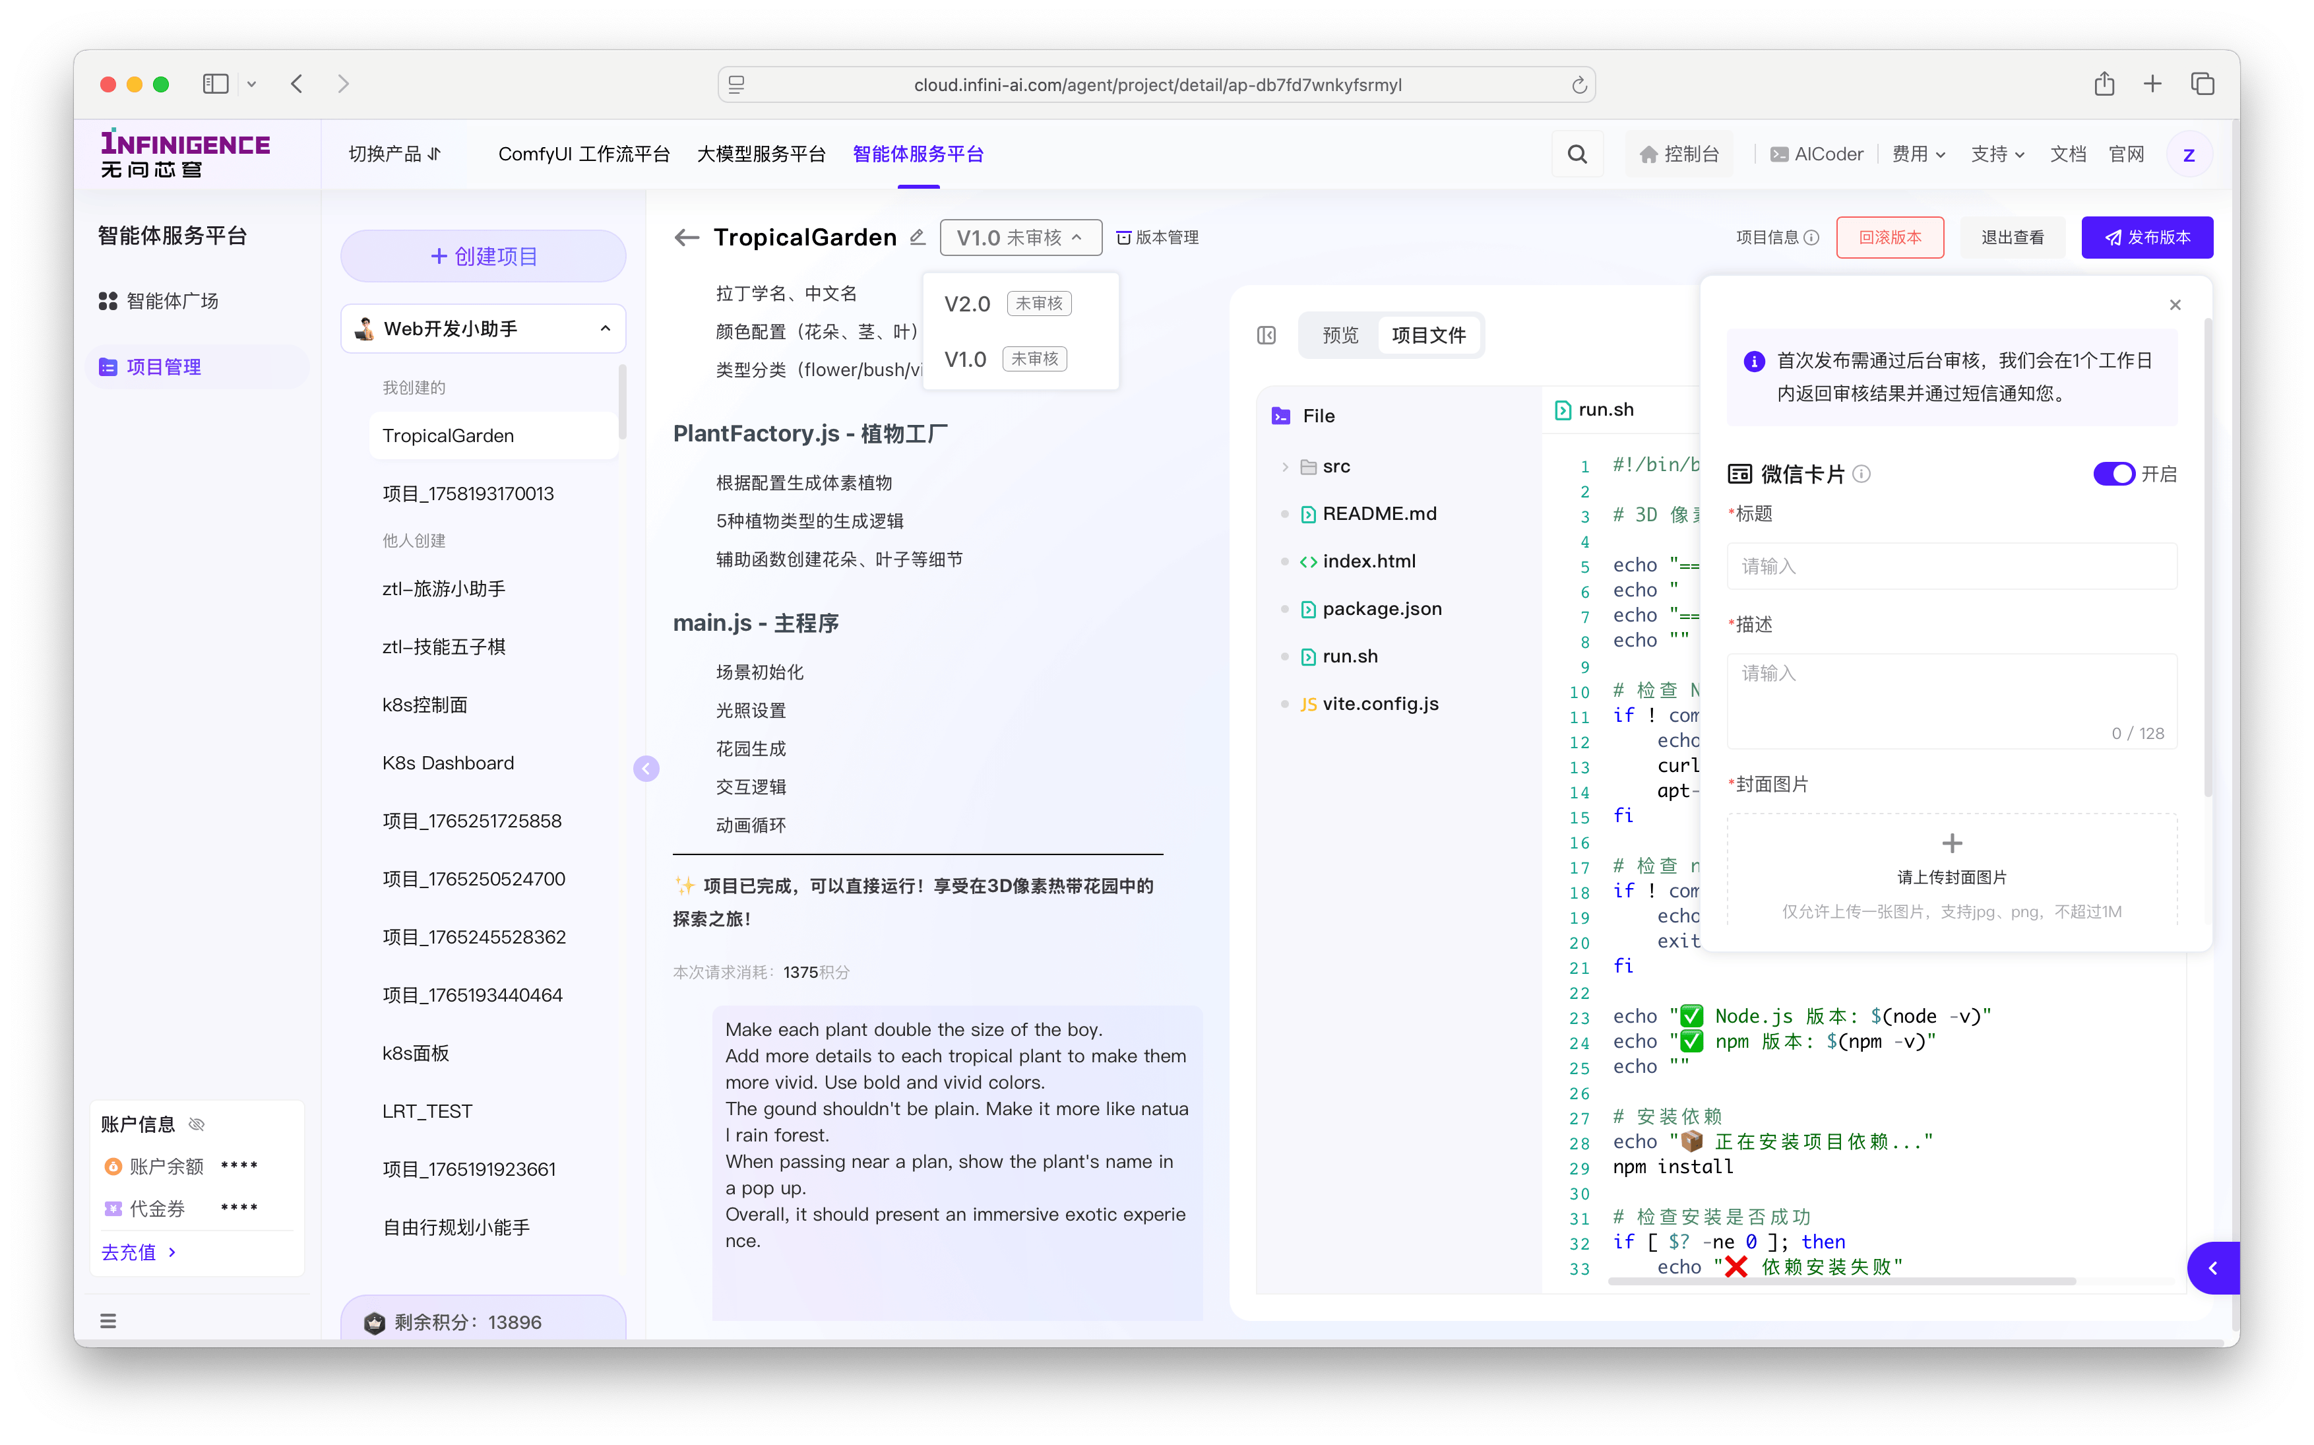Click the hamburger menu icon at bottom left

tap(108, 1321)
